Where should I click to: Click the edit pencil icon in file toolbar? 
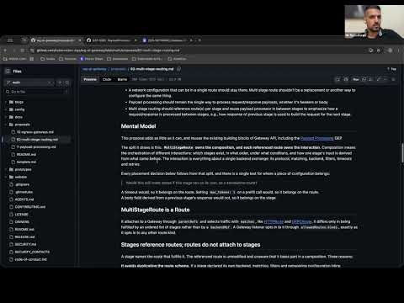tap(379, 79)
